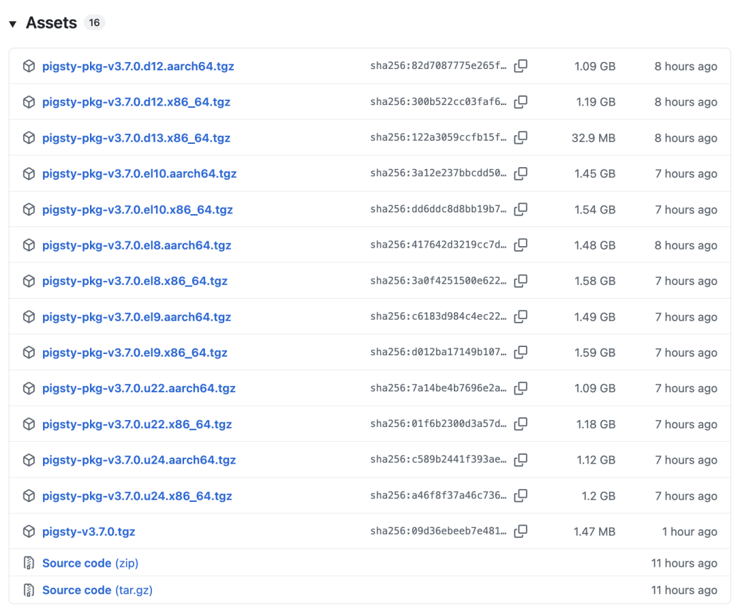The image size is (736, 611).
Task: Click package icon beside pigsty-pkg-v3.7.0.el8.x86_64.tgz
Action: point(29,281)
